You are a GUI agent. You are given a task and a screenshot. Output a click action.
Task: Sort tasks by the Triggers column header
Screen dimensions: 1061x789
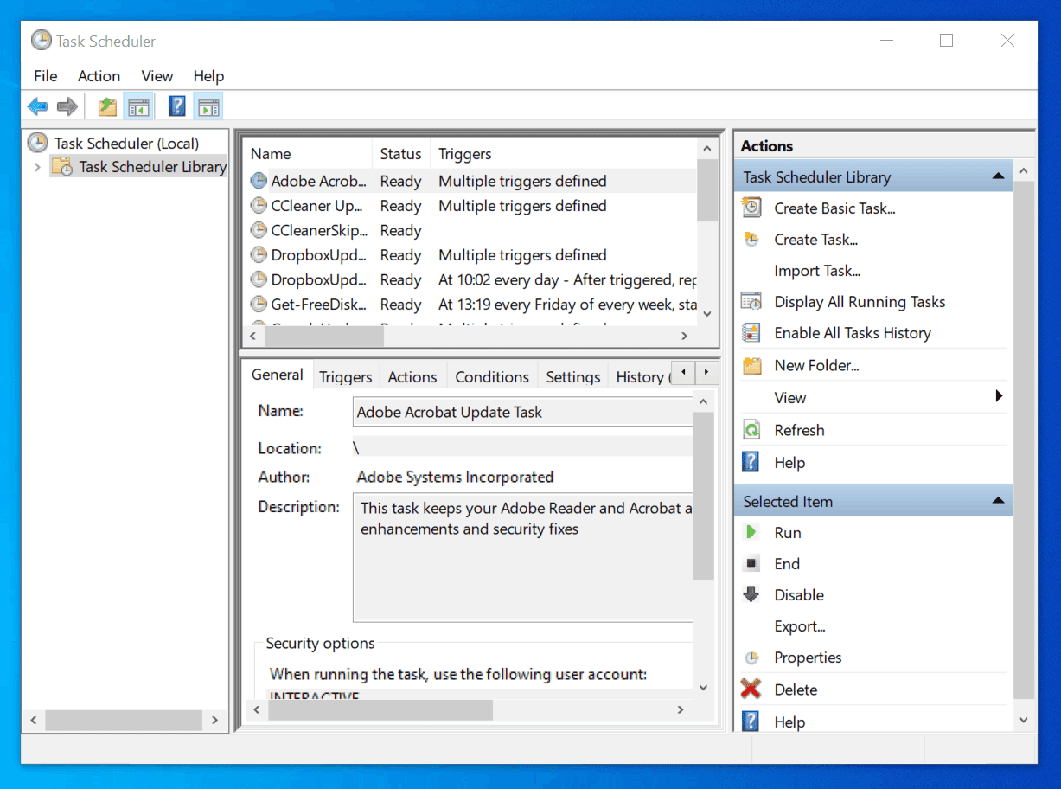pos(563,154)
